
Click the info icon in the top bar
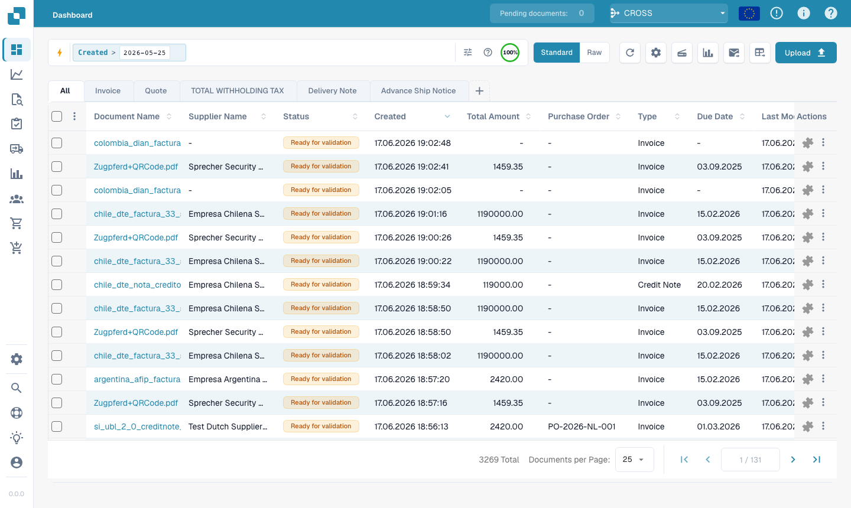point(804,13)
